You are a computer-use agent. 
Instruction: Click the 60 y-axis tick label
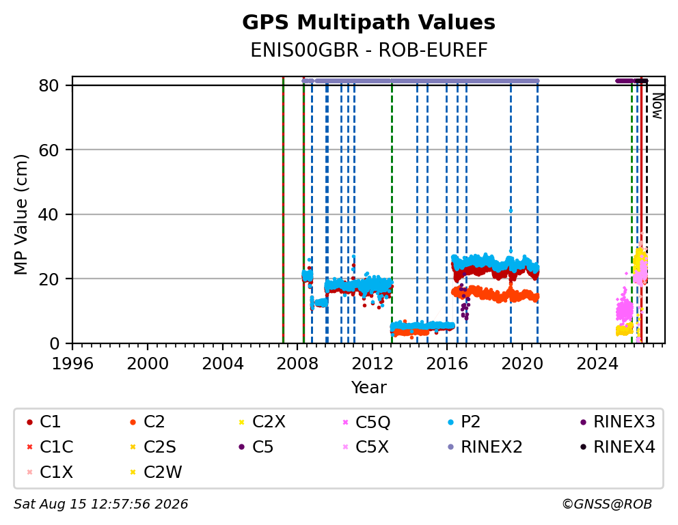pos(49,150)
